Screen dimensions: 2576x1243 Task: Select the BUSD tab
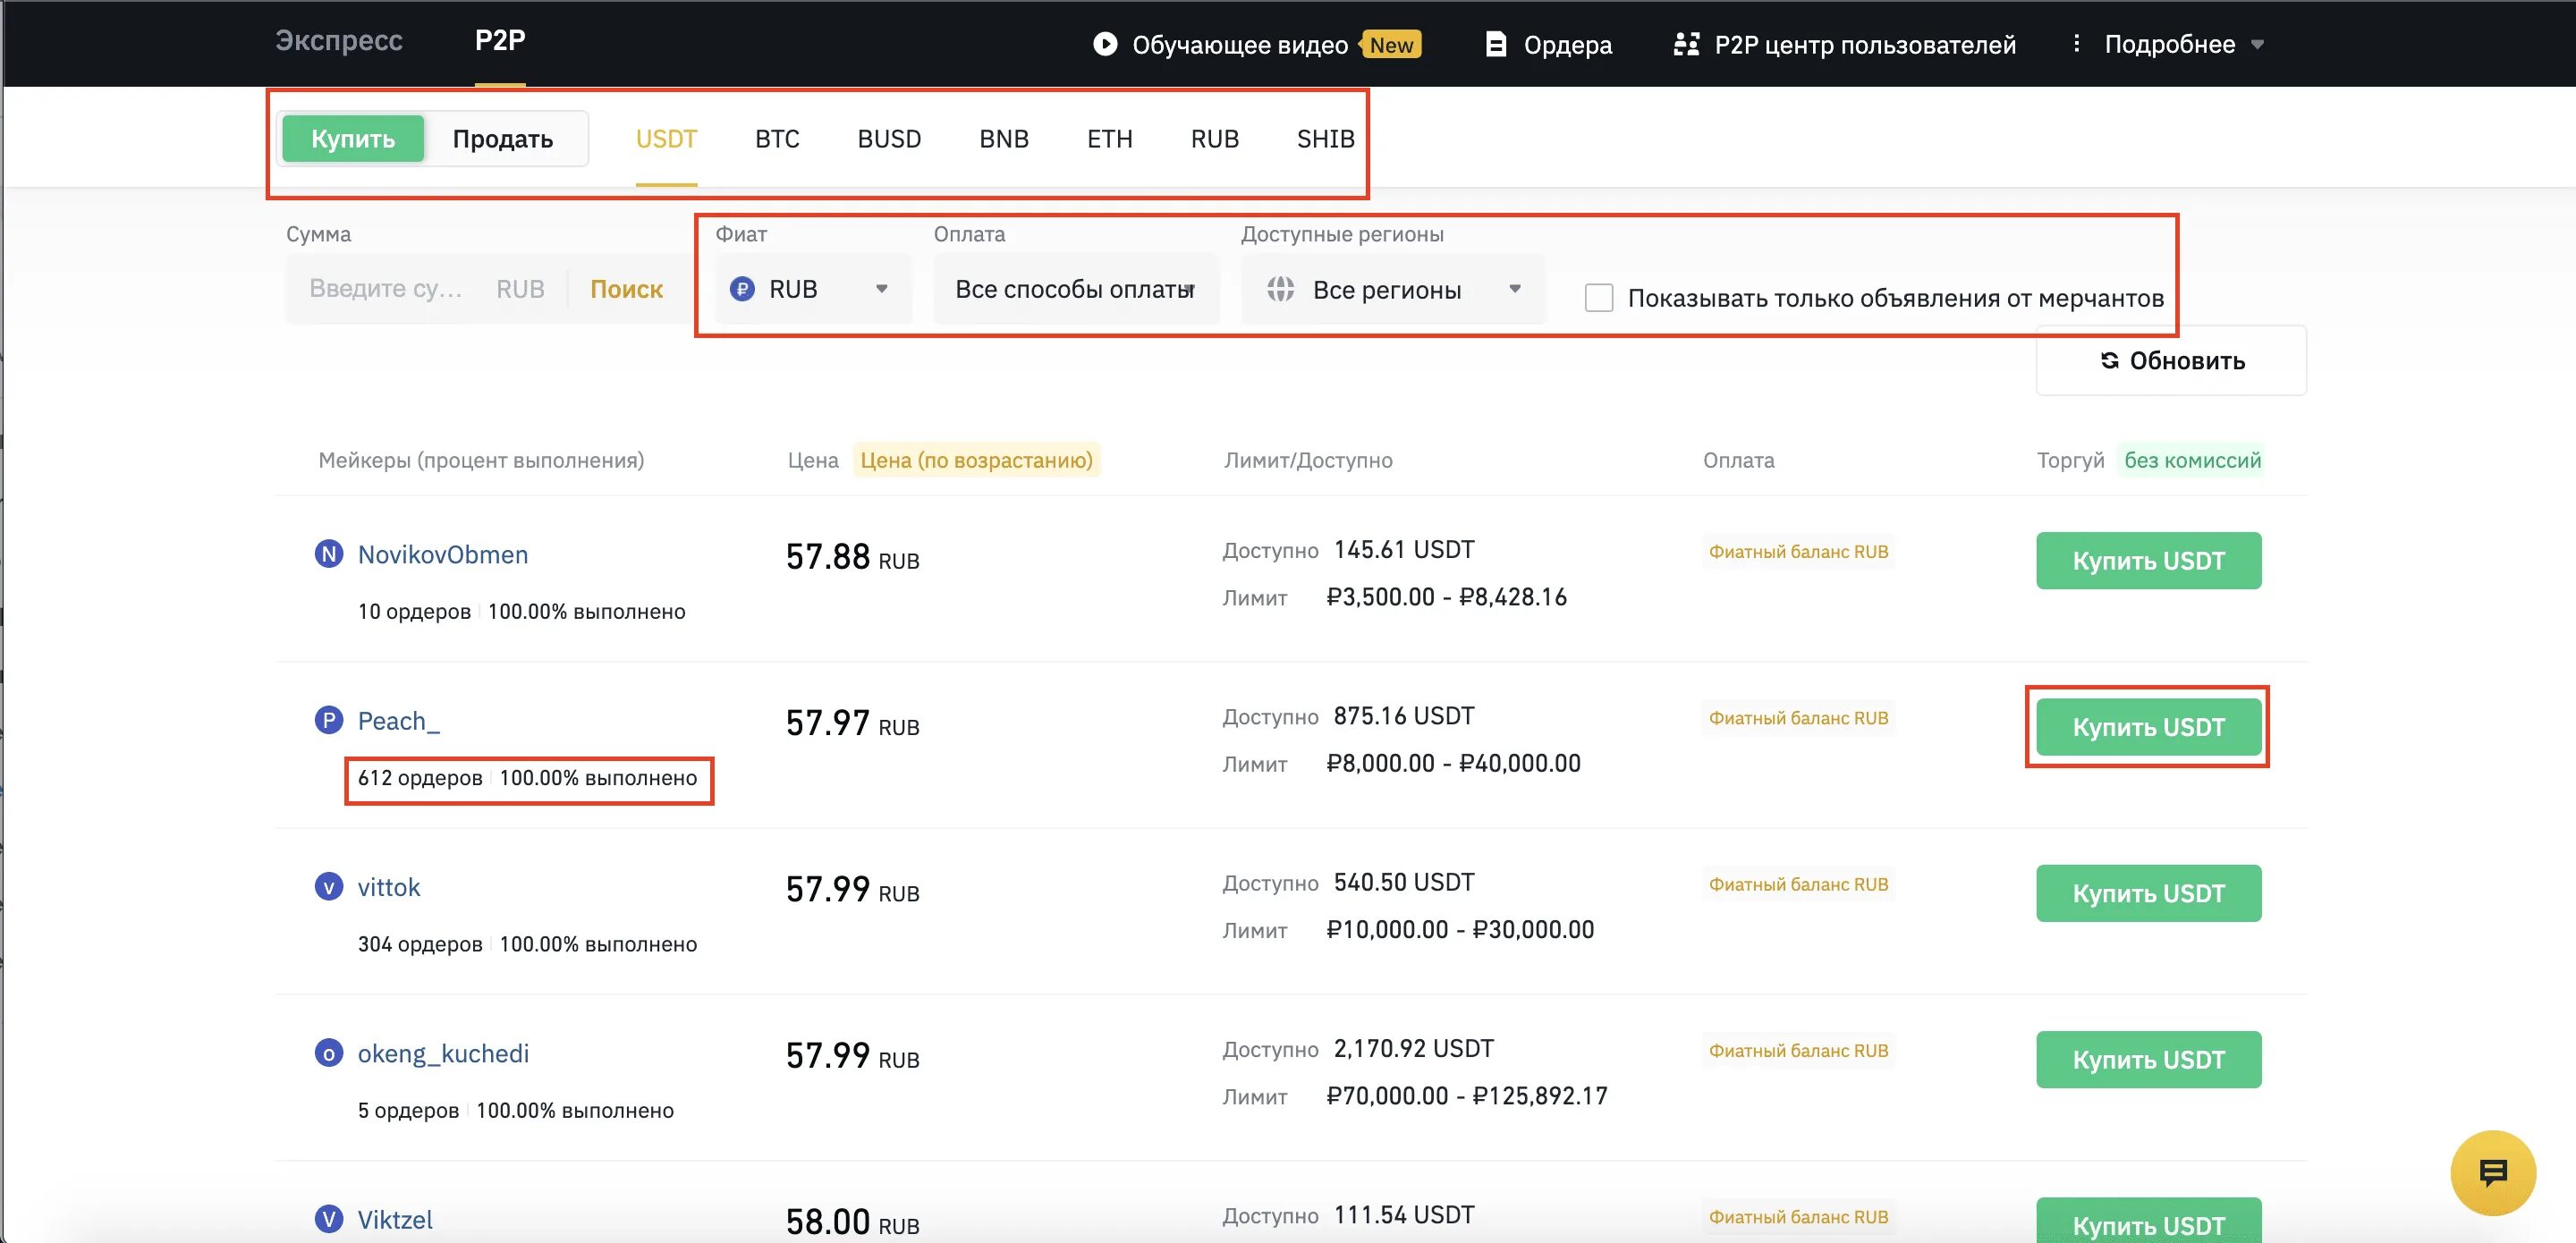point(889,138)
